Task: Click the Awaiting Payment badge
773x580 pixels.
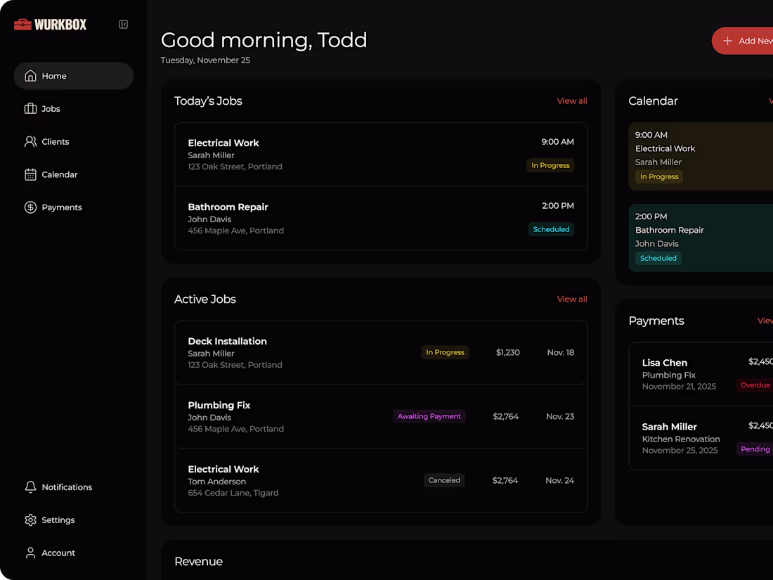Action: coord(429,416)
